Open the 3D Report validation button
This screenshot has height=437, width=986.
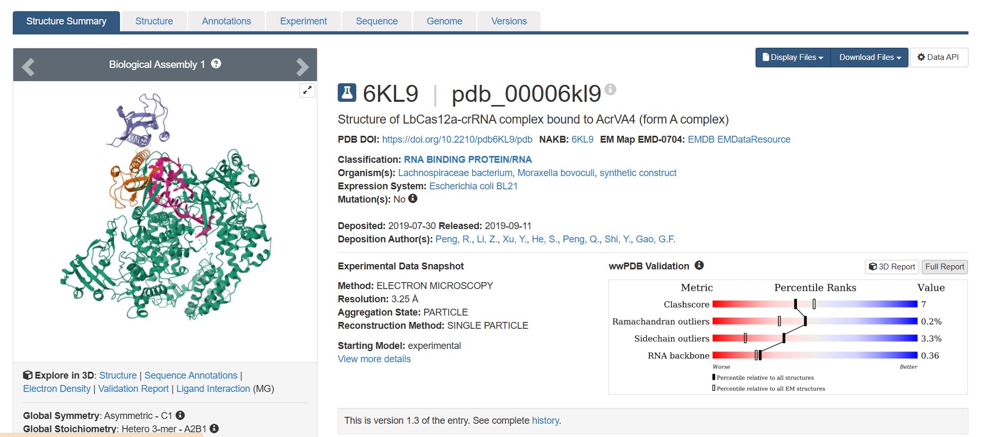(x=892, y=267)
